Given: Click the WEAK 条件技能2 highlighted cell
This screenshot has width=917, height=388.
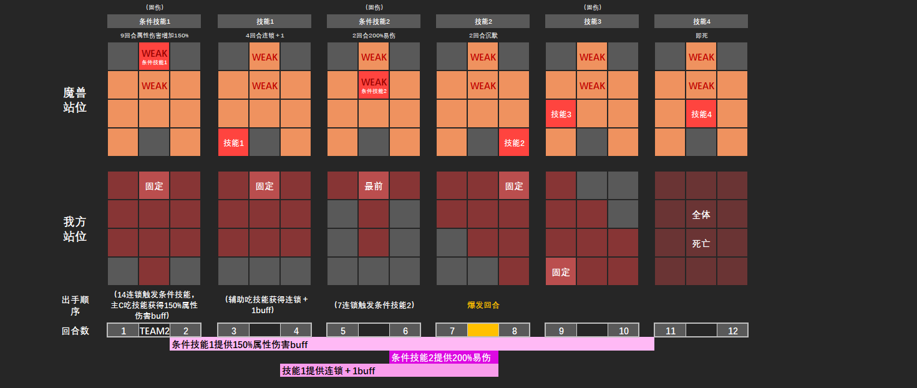Looking at the screenshot, I should 374,84.
